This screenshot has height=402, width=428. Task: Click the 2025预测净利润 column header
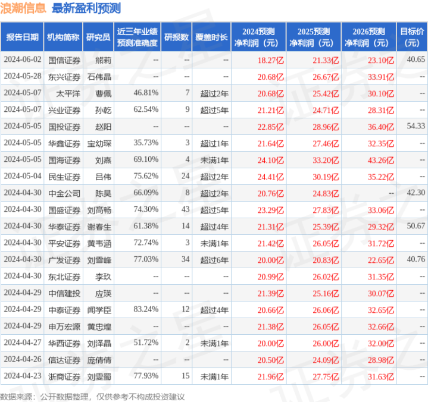(314, 37)
